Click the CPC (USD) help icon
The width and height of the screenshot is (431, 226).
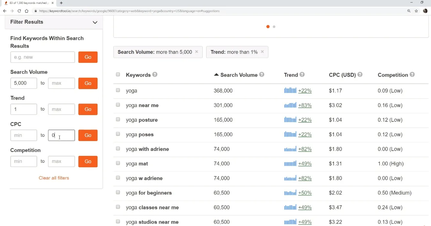point(360,75)
